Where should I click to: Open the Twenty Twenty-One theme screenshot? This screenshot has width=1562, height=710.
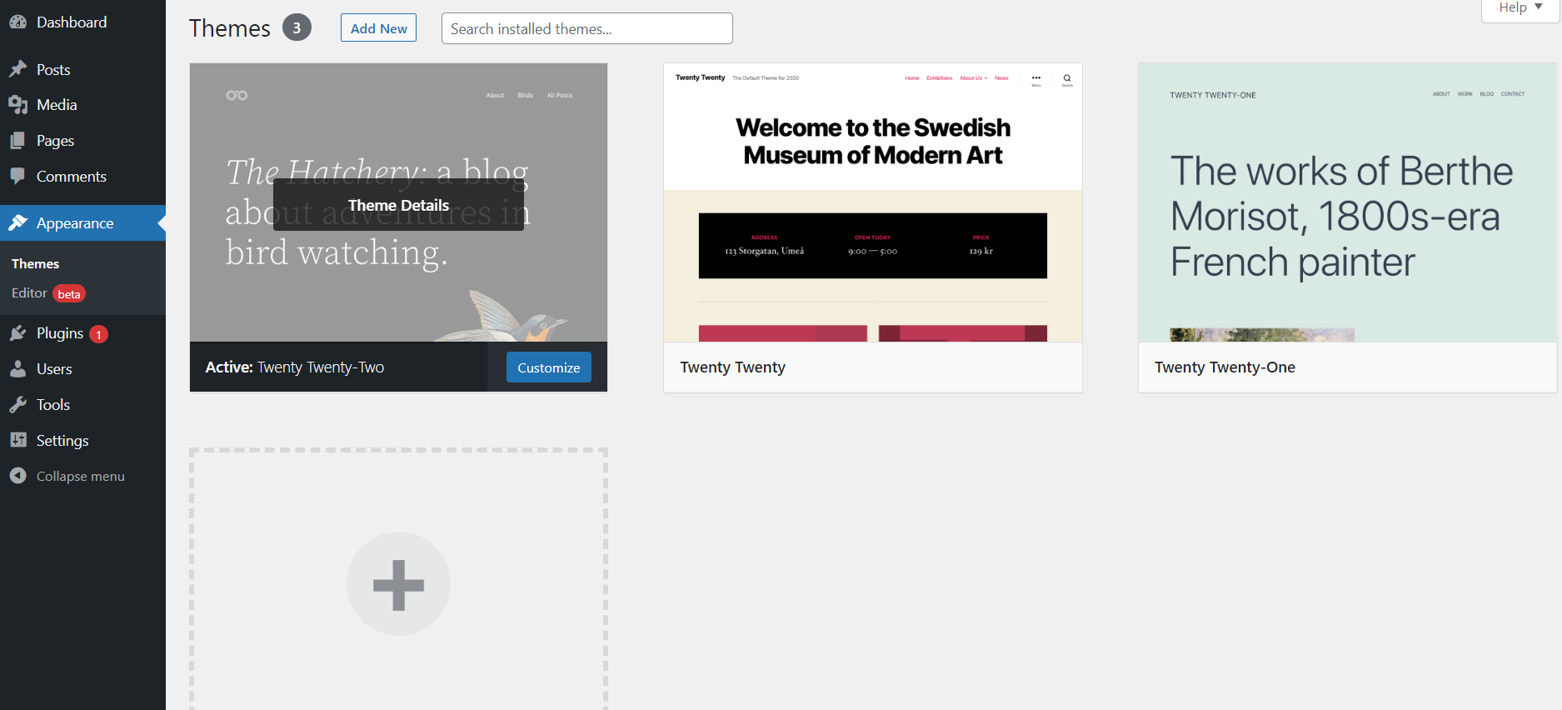click(1348, 202)
